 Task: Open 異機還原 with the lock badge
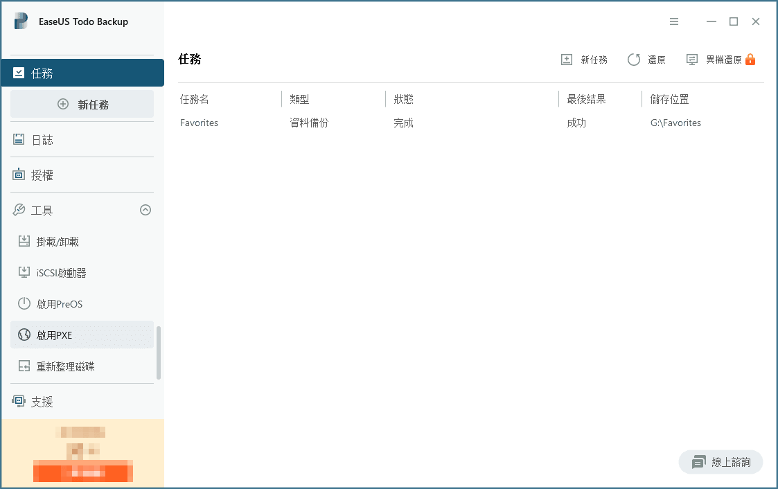[x=720, y=60]
